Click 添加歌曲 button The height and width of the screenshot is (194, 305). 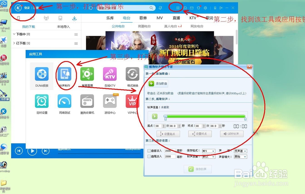[158, 84]
